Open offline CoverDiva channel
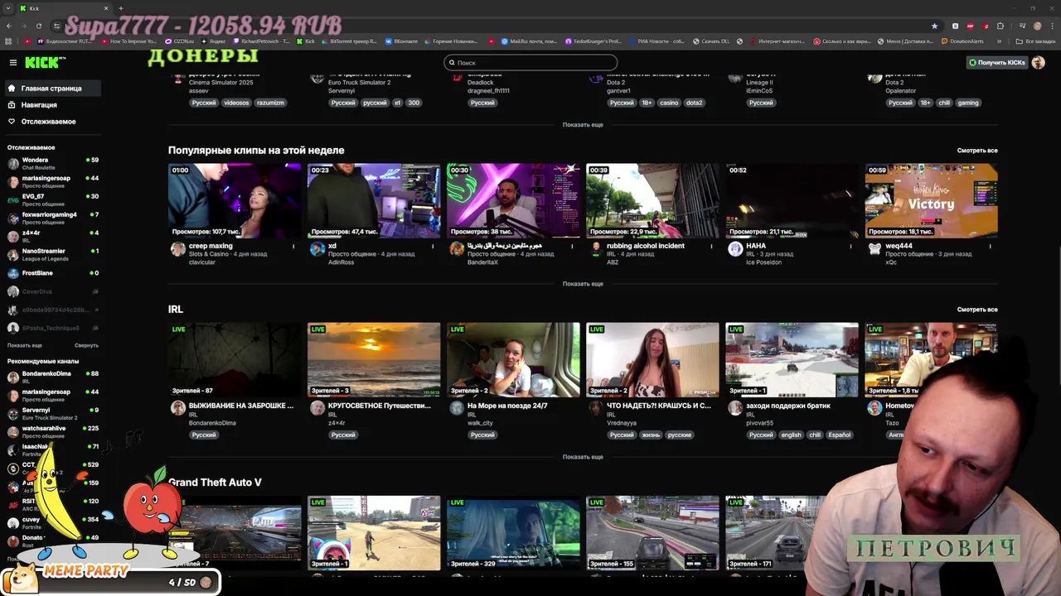Screen dimensions: 1061x596 click(x=52, y=291)
